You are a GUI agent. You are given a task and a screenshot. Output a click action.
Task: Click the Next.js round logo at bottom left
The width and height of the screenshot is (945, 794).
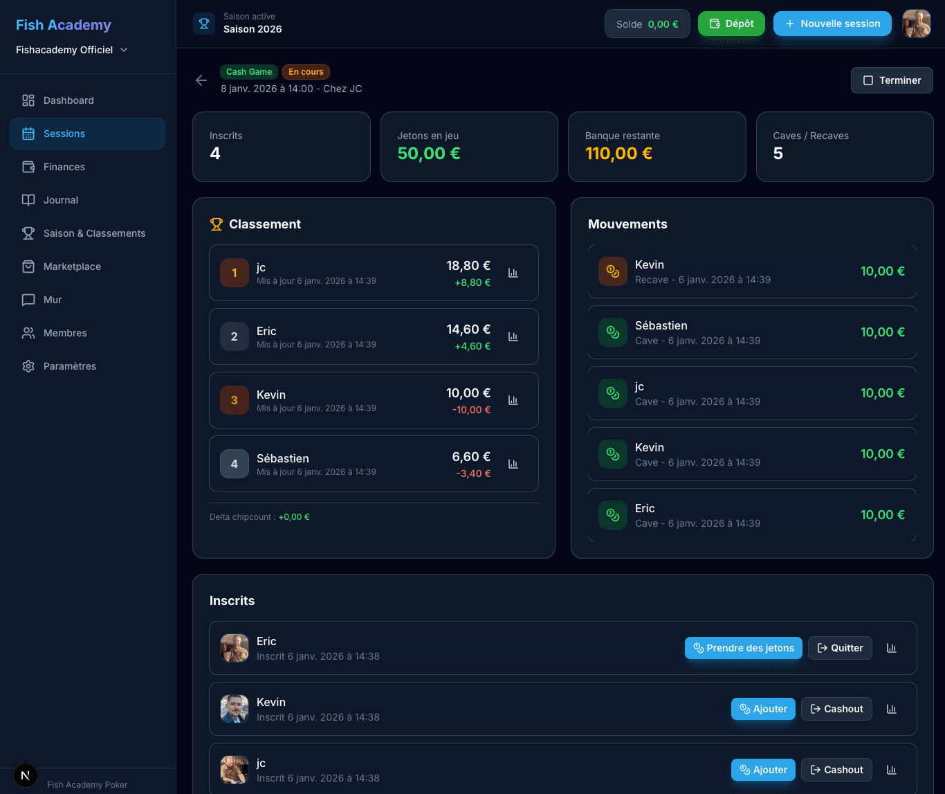(x=26, y=775)
